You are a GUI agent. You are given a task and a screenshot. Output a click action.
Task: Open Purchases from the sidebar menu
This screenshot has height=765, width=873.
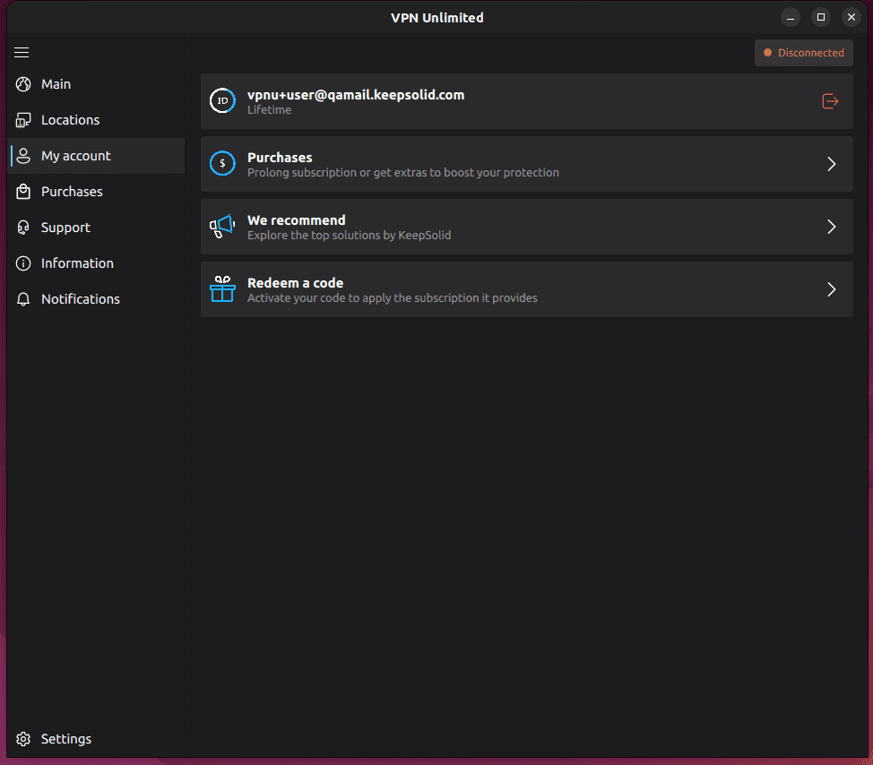point(72,192)
